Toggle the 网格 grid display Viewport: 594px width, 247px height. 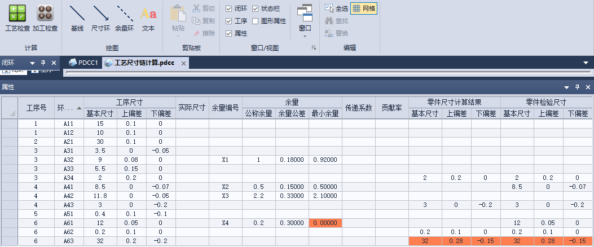click(364, 8)
